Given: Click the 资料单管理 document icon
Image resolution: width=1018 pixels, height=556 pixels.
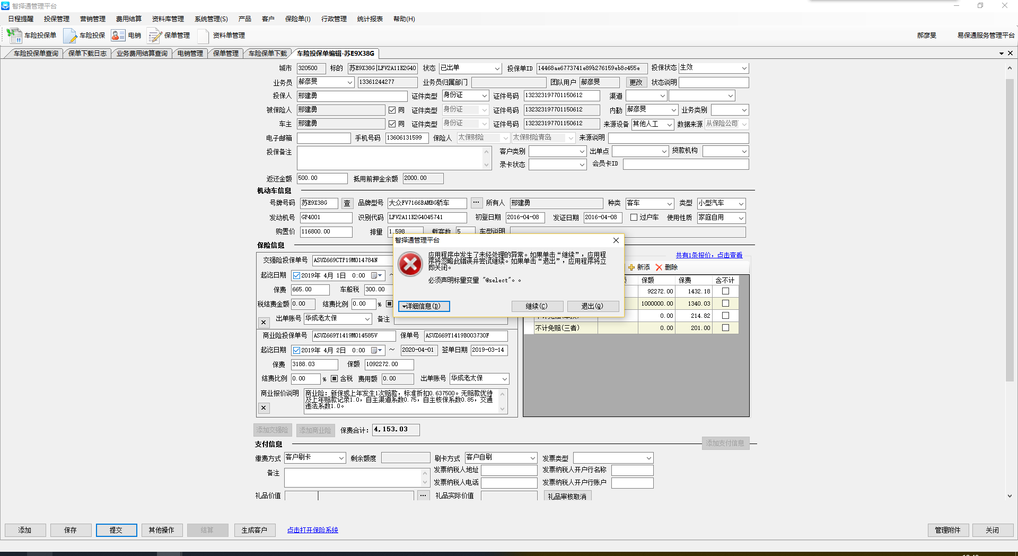Looking at the screenshot, I should coord(203,36).
